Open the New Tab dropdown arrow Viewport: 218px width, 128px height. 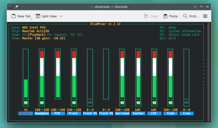click(31, 19)
